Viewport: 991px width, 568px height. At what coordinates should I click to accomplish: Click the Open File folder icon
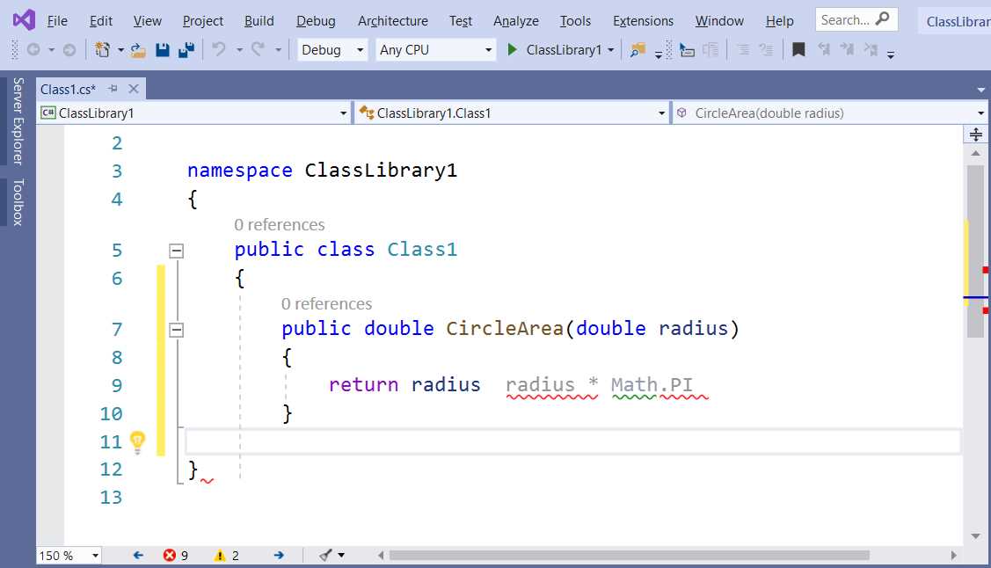click(x=138, y=50)
